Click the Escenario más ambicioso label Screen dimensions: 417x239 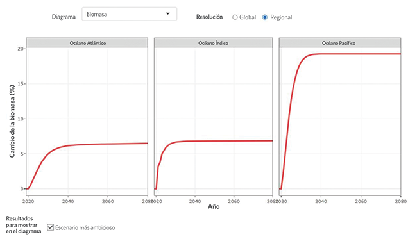click(85, 227)
